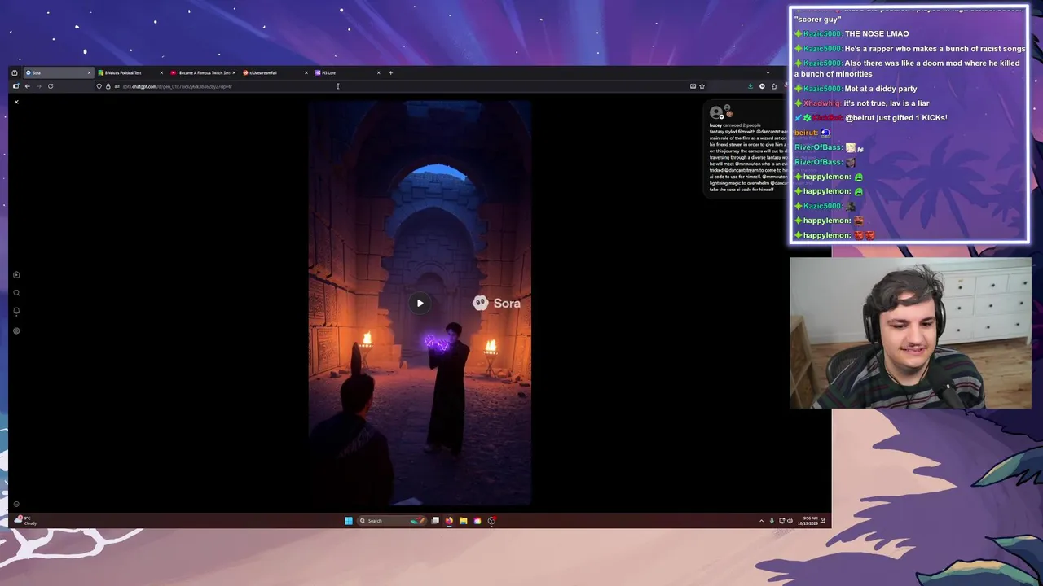Open Sora sidebar notifications icon
The image size is (1043, 586).
(16, 311)
